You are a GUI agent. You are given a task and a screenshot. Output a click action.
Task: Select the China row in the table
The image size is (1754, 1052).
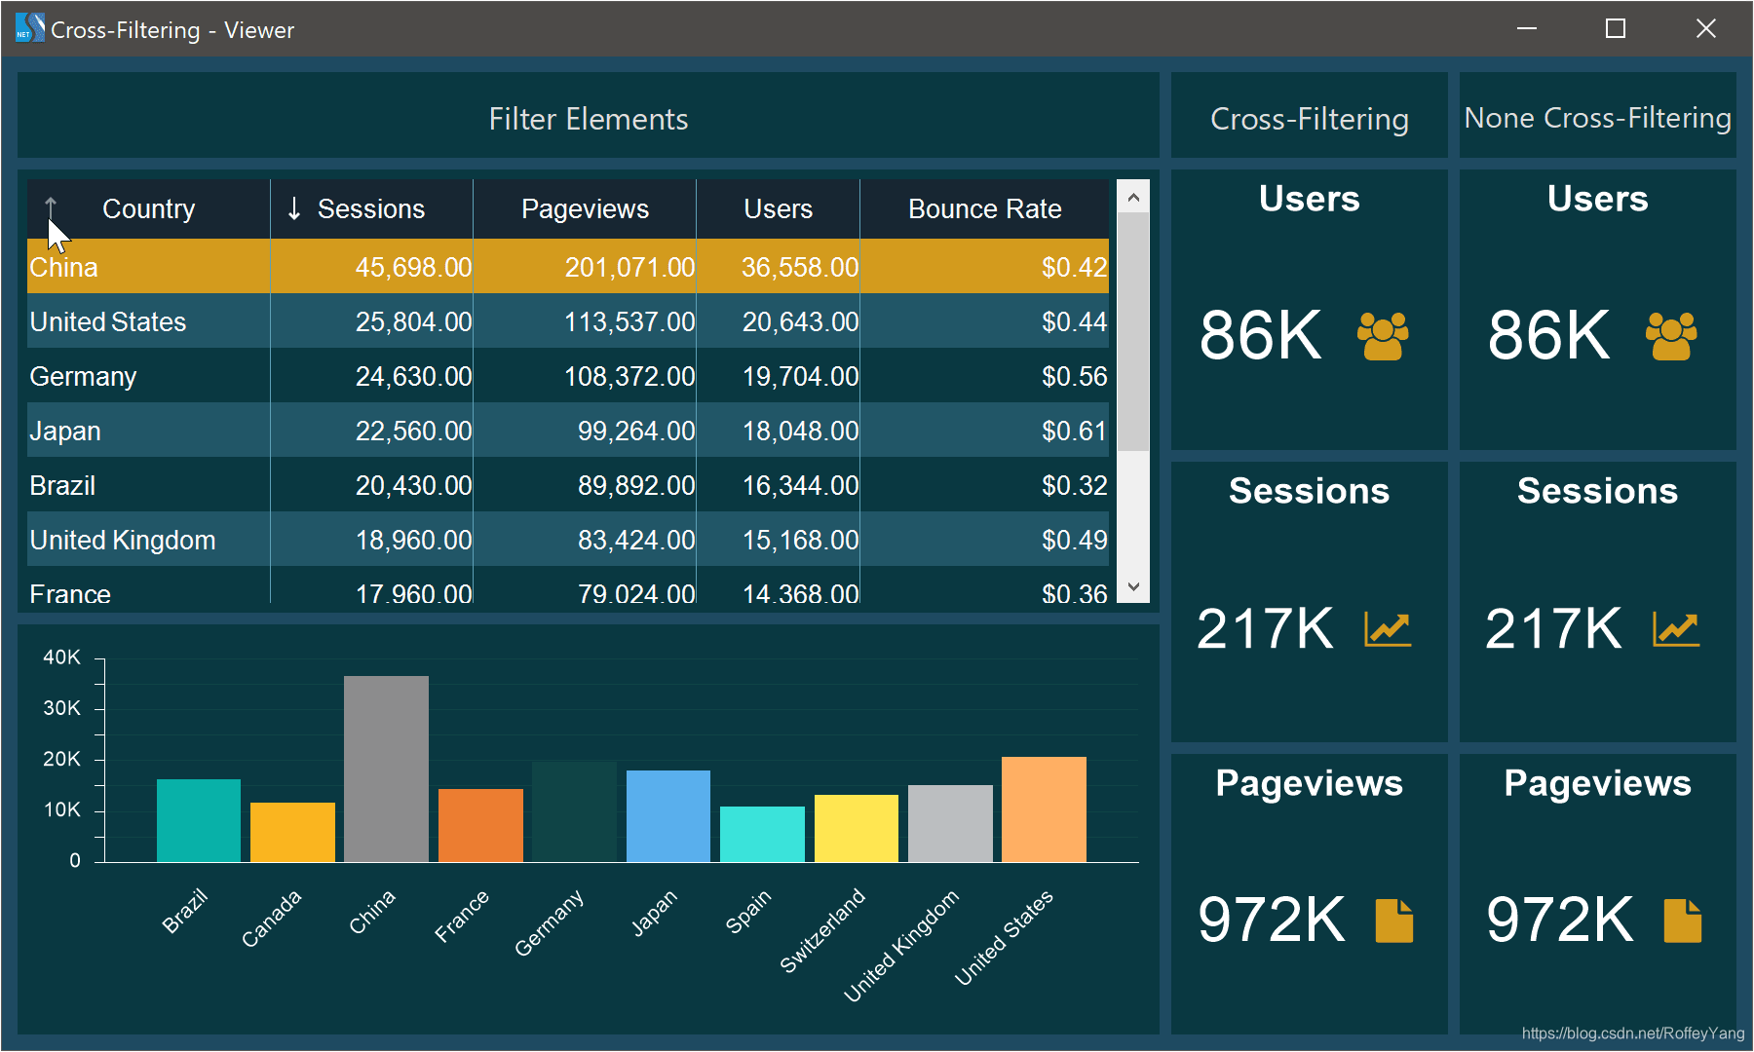tap(568, 266)
